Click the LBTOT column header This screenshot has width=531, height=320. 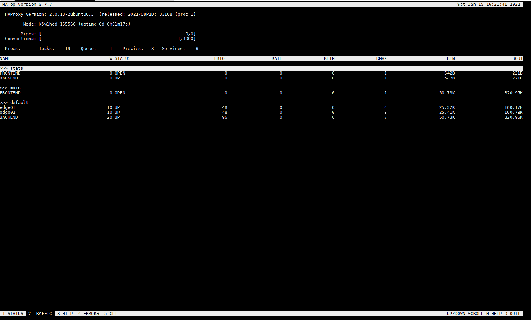tap(221, 58)
